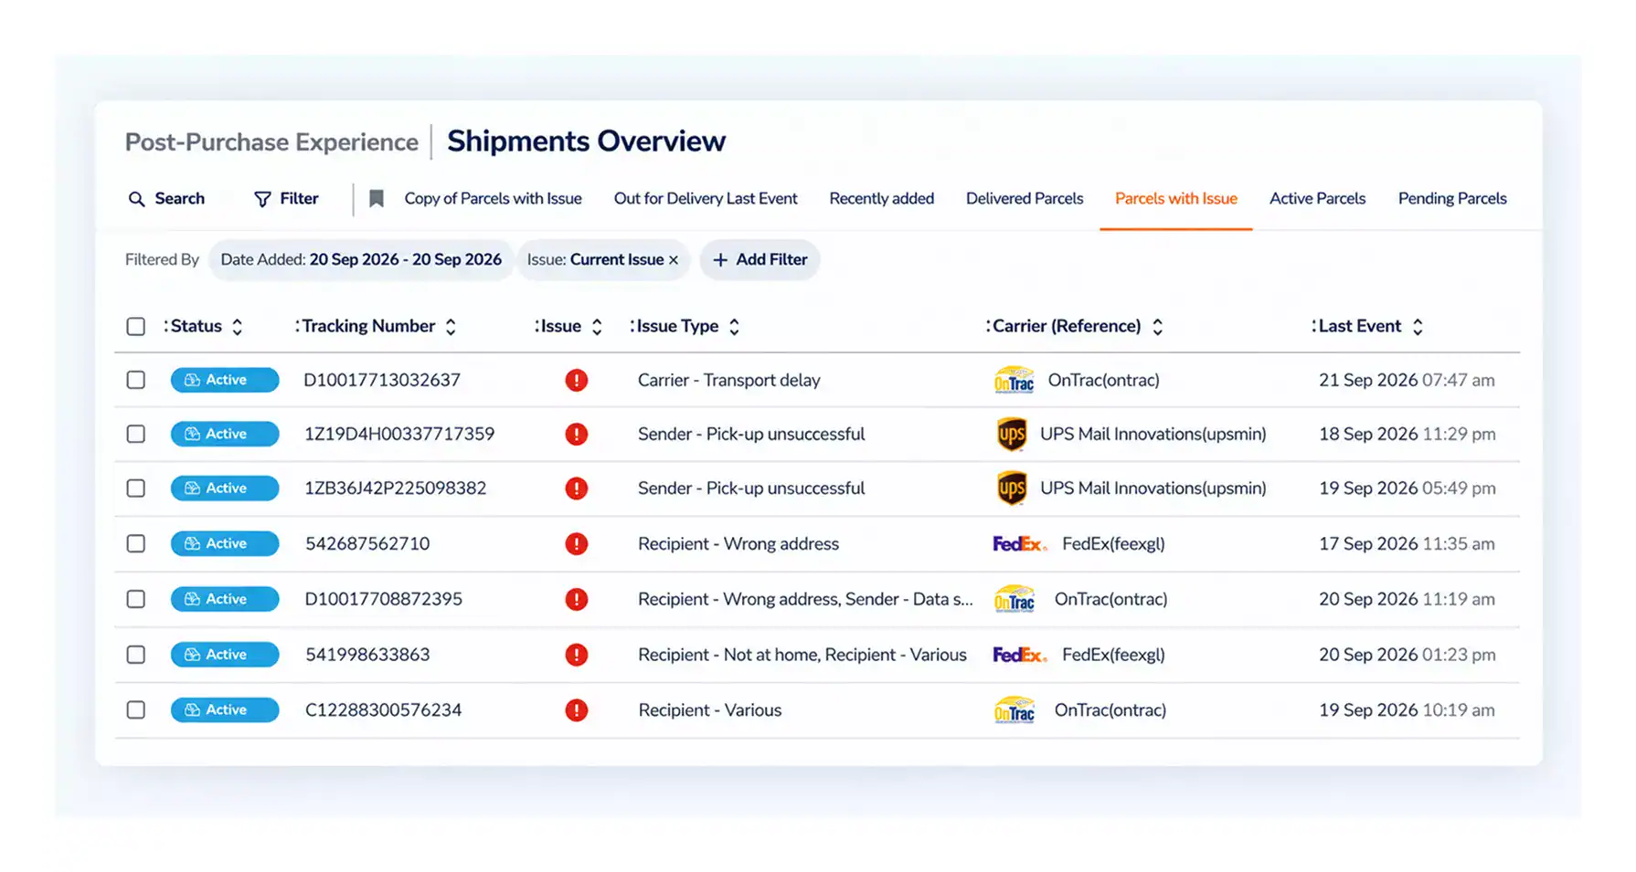Click UPS logo in 1Z19D4H00337717359 row

pos(1012,435)
